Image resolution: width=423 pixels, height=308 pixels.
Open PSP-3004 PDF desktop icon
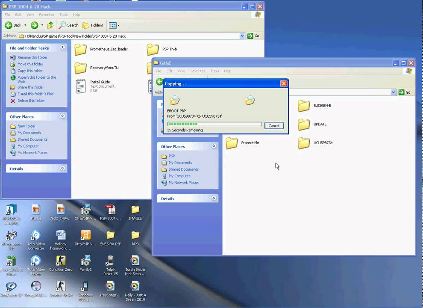coord(110,213)
